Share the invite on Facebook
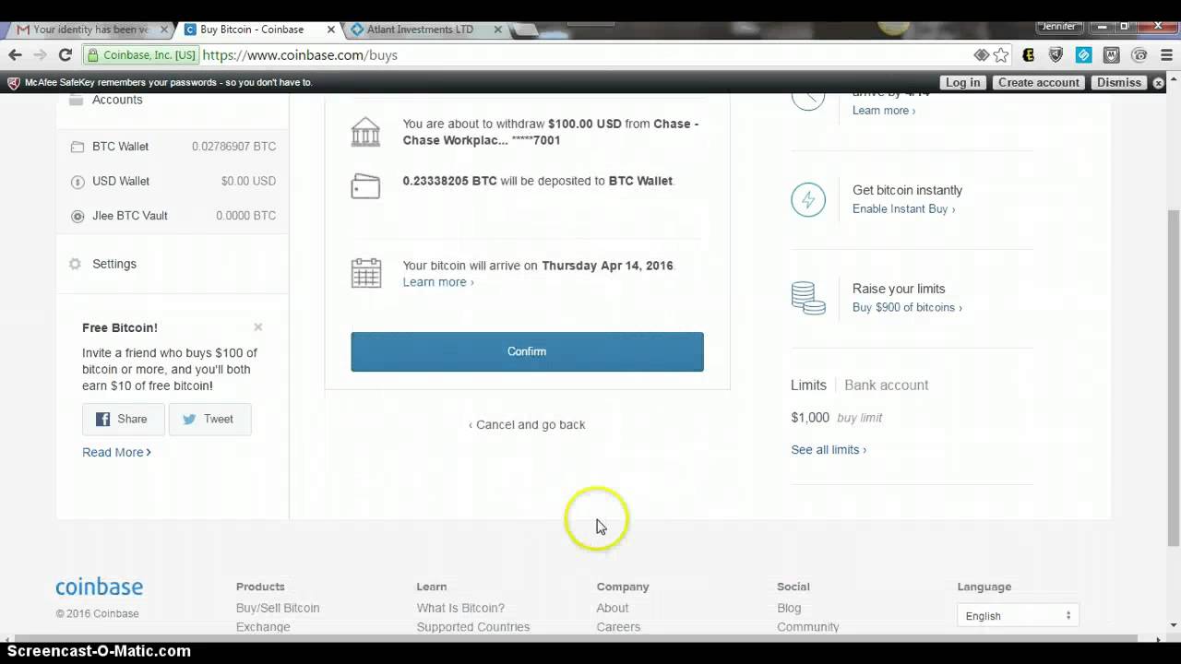Viewport: 1181px width, 664px height. [123, 419]
